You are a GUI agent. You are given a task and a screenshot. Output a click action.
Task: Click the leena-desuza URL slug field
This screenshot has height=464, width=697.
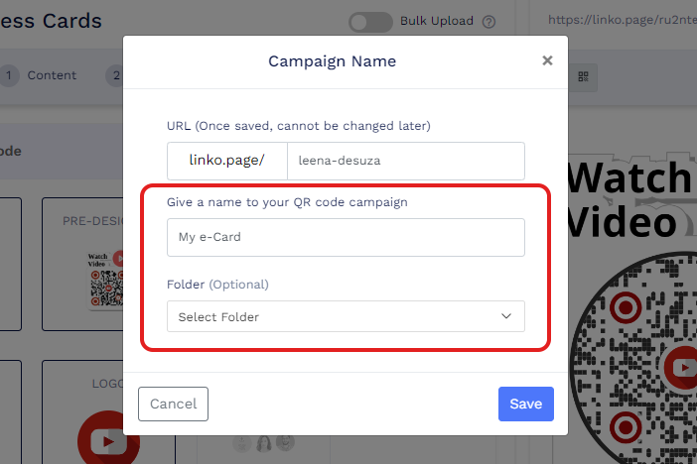pyautogui.click(x=405, y=162)
